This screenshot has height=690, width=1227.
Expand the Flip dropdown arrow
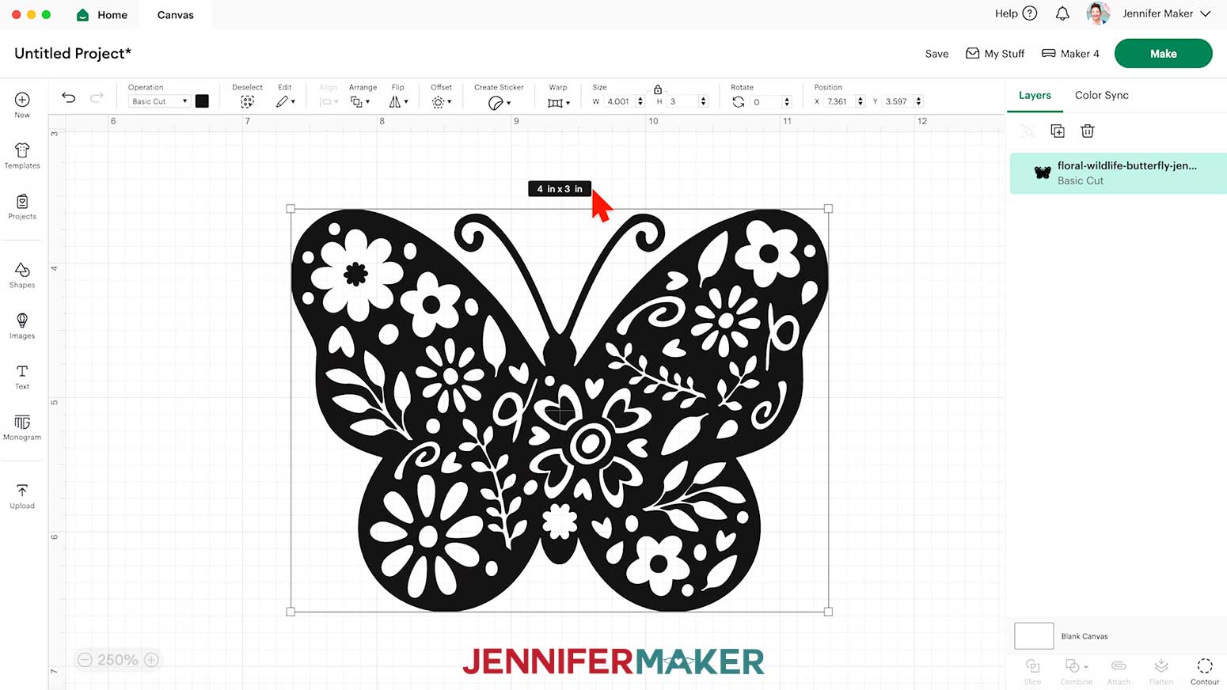coord(406,102)
